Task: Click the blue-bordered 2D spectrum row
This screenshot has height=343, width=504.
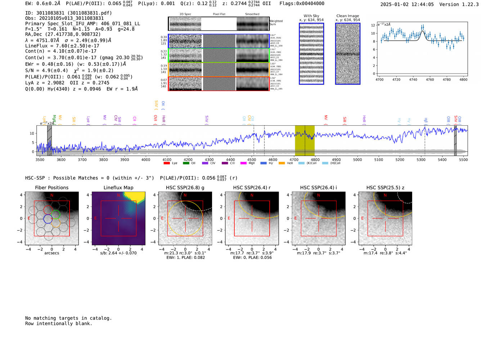Action: coord(219,41)
